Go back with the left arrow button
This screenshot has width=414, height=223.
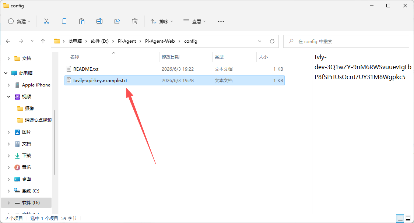tap(8, 41)
